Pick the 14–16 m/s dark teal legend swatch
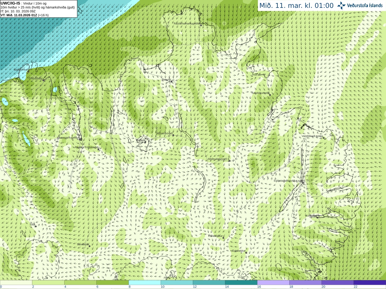The height and width of the screenshot is (289, 386). click(x=241, y=283)
